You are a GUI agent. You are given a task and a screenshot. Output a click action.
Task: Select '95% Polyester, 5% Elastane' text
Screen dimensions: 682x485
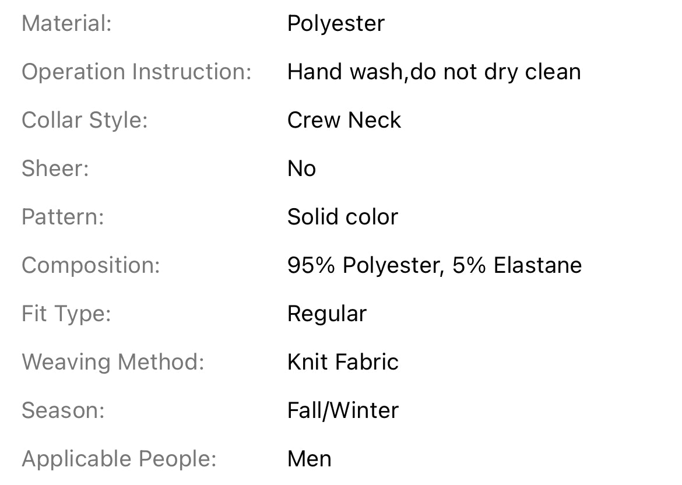[434, 266]
